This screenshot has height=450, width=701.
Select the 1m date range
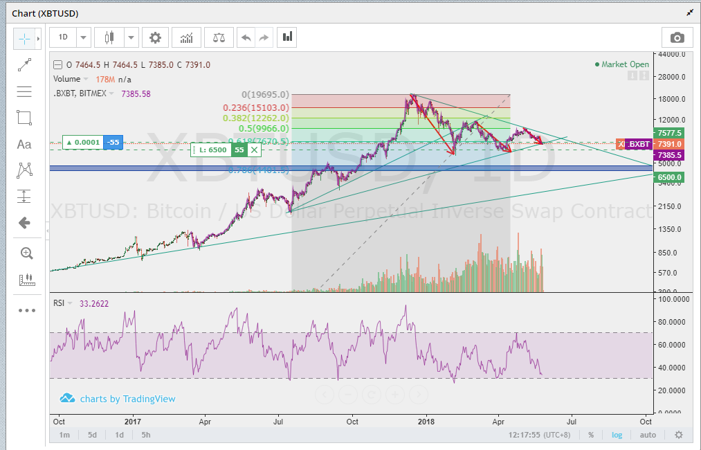[x=64, y=435]
